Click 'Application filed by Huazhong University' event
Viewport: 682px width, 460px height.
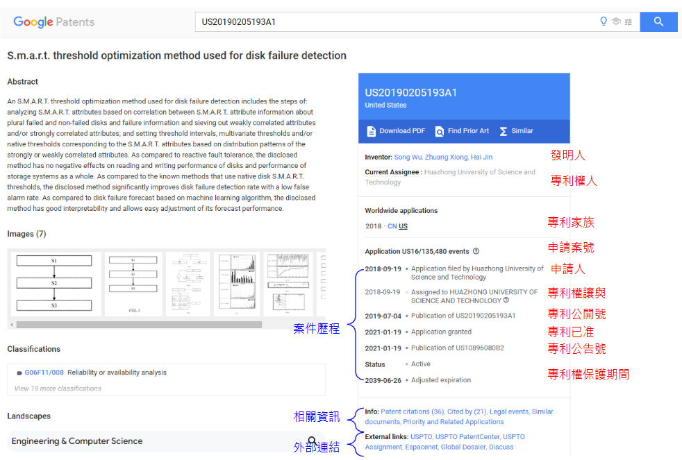[477, 273]
